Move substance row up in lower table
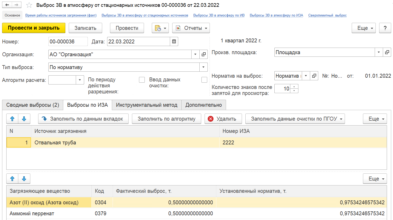This screenshot has height=220, width=393. click(12, 179)
